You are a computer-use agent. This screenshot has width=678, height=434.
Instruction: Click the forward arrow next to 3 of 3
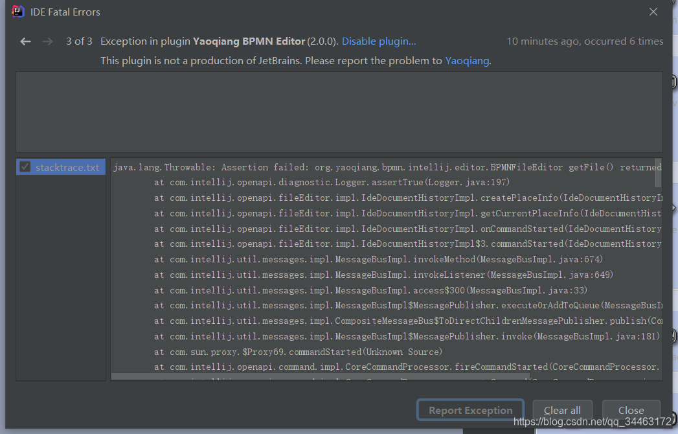tap(47, 41)
